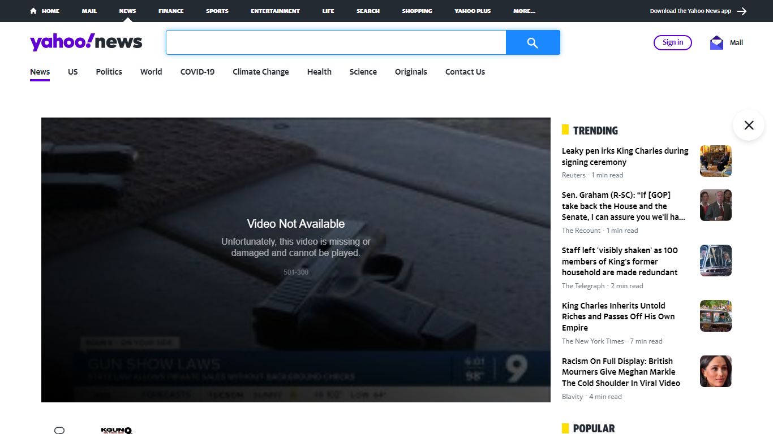Image resolution: width=773 pixels, height=434 pixels.
Task: Click 'Reuters · 1 min read' text
Action: click(592, 175)
